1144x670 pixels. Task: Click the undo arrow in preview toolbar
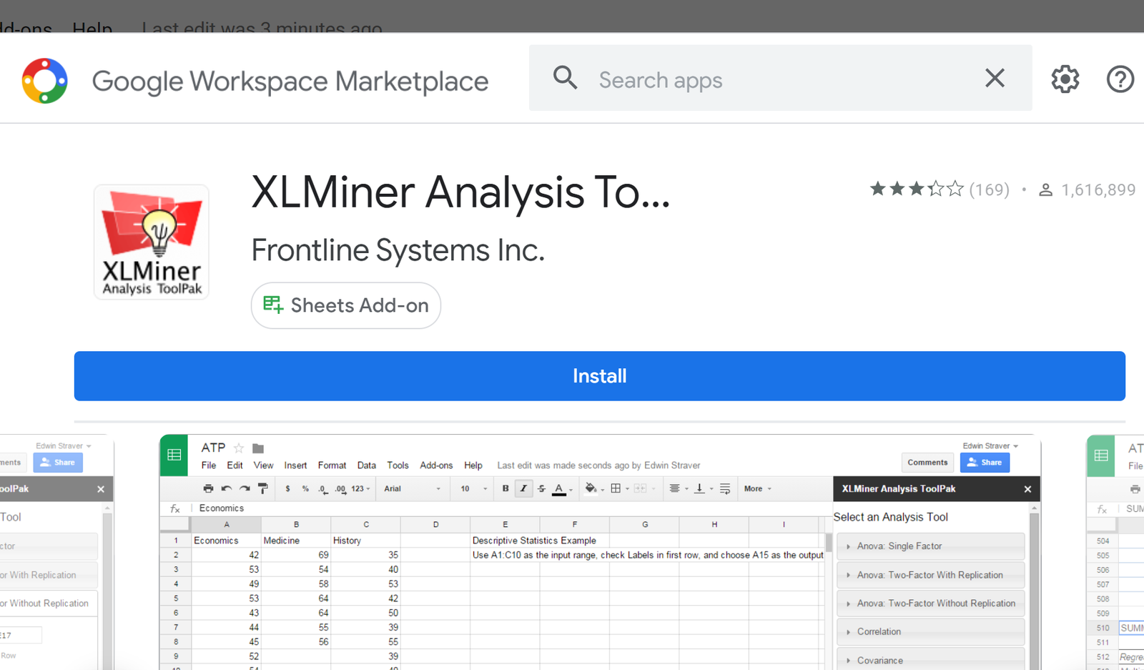tap(226, 488)
